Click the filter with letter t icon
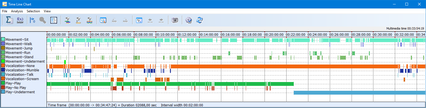This screenshot has width=426, height=108. (x=78, y=20)
